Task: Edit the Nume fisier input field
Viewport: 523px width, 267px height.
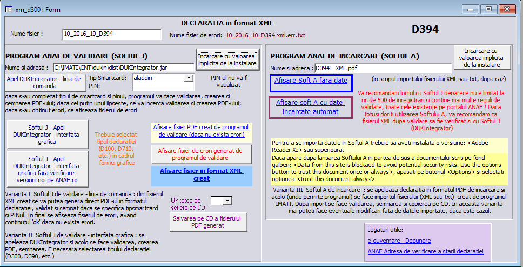Action: 112,34
